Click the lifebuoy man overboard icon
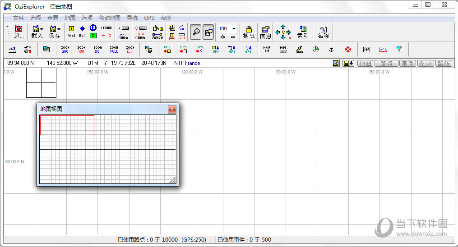Image resolution: width=458 pixels, height=247 pixels. pyautogui.click(x=348, y=50)
